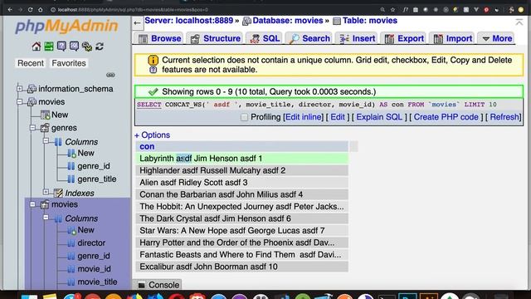This screenshot has width=531, height=299.
Task: Click the director column icon
Action: pyautogui.click(x=71, y=243)
